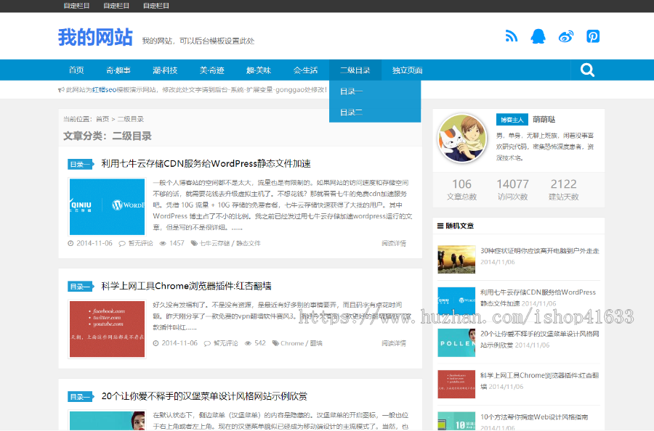Click first 自定栏目 in top bar
Screen dimensions: 654x431
coord(76,6)
